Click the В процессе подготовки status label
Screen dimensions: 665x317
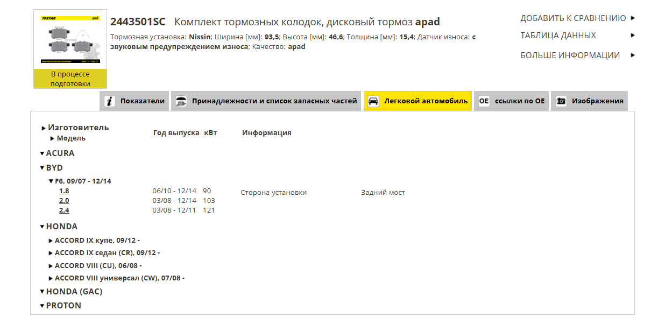pos(70,79)
